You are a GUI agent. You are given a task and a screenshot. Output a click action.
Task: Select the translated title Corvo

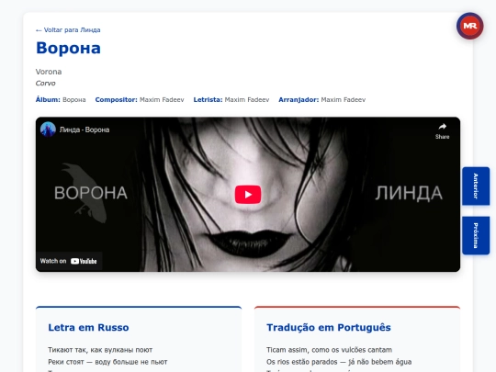[x=45, y=84]
